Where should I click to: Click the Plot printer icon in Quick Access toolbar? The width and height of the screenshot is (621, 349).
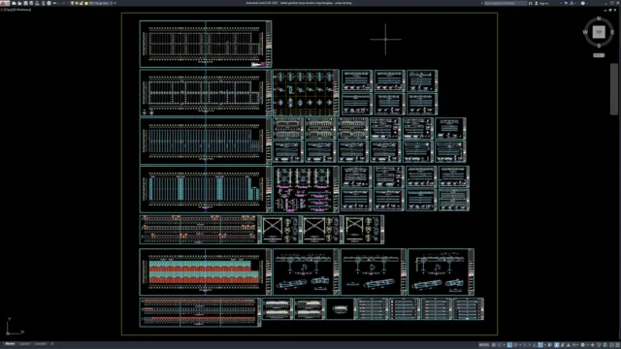[49, 3]
